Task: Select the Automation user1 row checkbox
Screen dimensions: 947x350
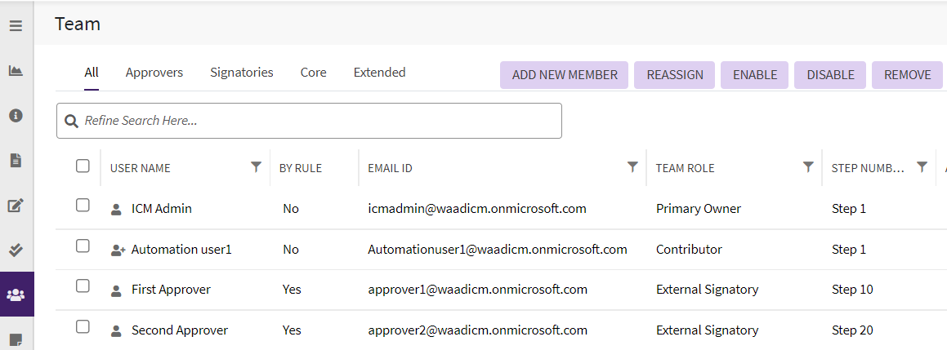Action: [x=83, y=246]
